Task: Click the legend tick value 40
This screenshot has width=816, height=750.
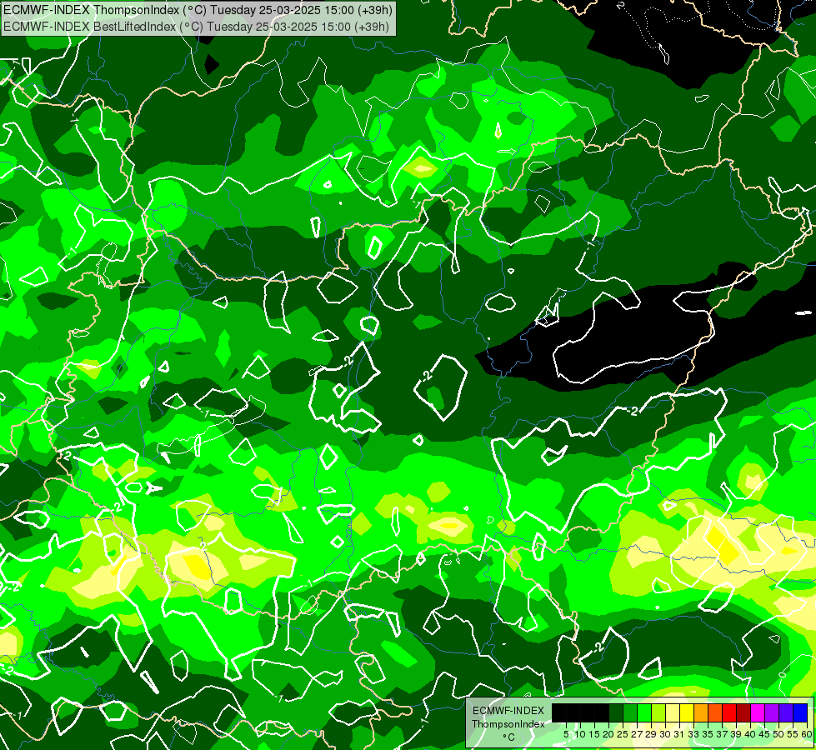Action: [x=750, y=734]
